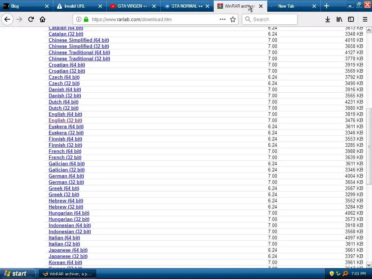Open the downloads panel arrow icon
372x279 pixels.
click(328, 19)
